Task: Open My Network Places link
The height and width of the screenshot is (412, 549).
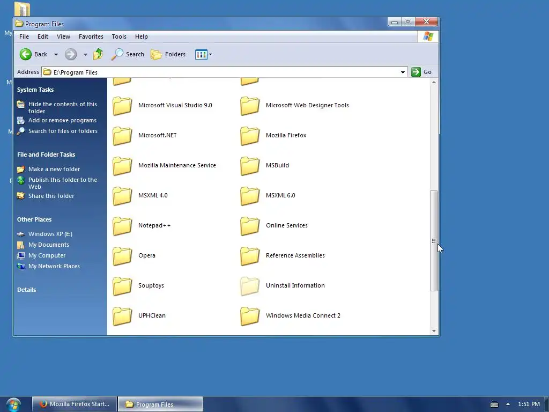Action: [x=54, y=266]
